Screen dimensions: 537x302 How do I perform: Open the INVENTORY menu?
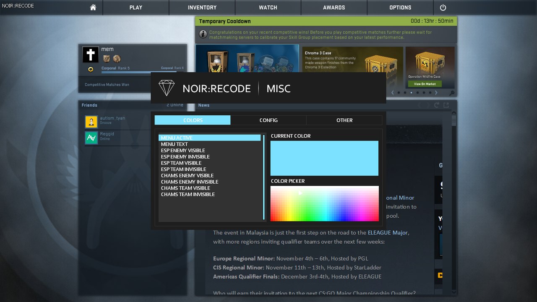pyautogui.click(x=202, y=8)
